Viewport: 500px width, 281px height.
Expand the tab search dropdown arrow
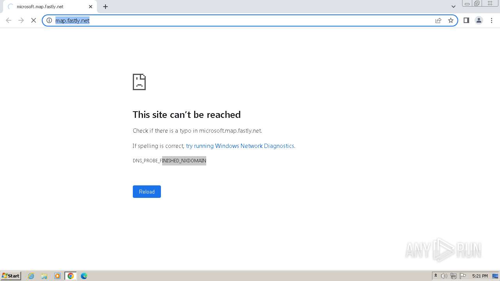coord(454,7)
